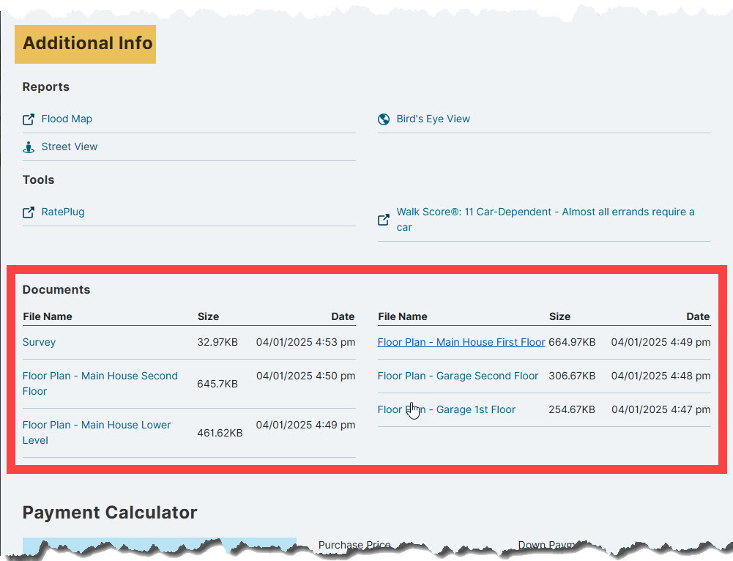Click the Tools section heading
This screenshot has width=733, height=561.
38,180
